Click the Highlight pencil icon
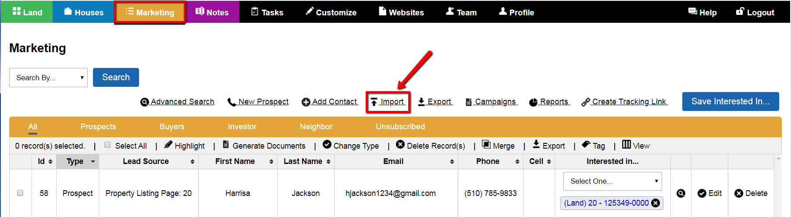 pos(168,145)
